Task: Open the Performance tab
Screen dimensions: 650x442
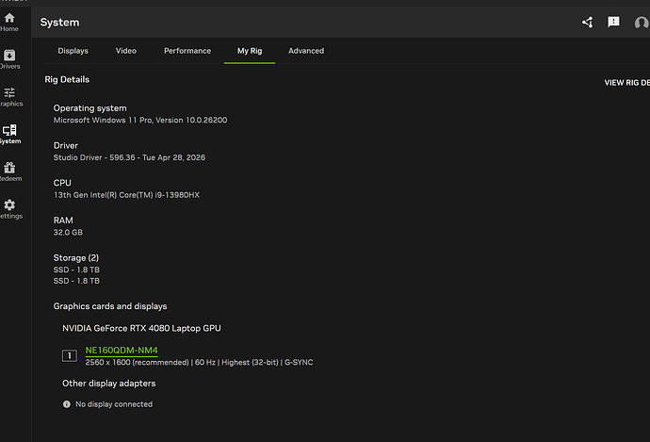Action: click(187, 51)
